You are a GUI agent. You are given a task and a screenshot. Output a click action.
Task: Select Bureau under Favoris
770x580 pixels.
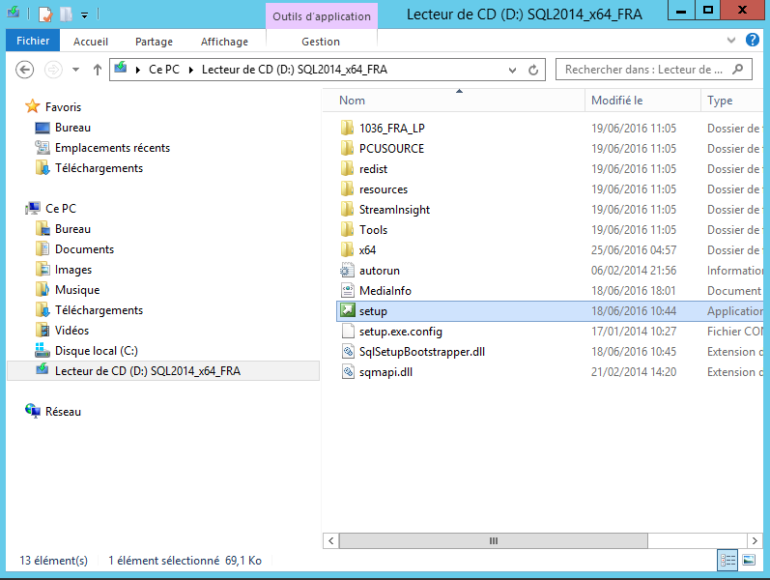[72, 128]
